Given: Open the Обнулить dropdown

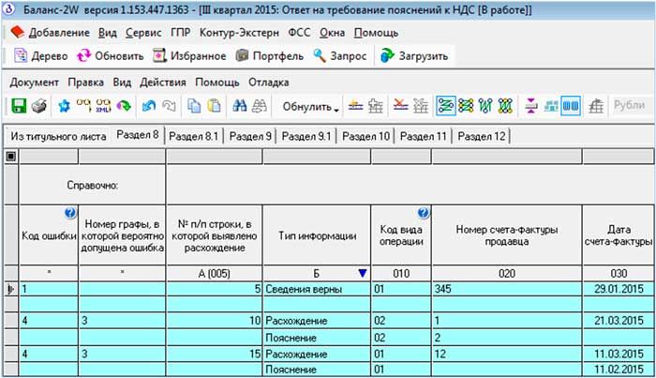Looking at the screenshot, I should (310, 107).
